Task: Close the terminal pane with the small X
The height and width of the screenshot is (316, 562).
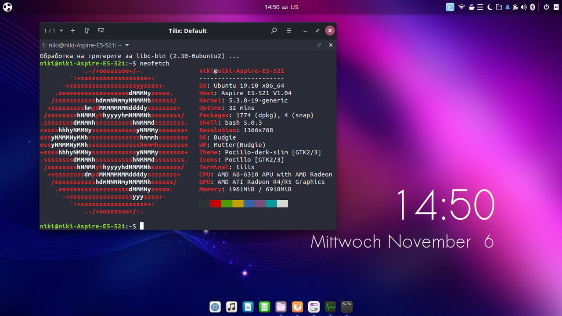Action: pos(331,45)
